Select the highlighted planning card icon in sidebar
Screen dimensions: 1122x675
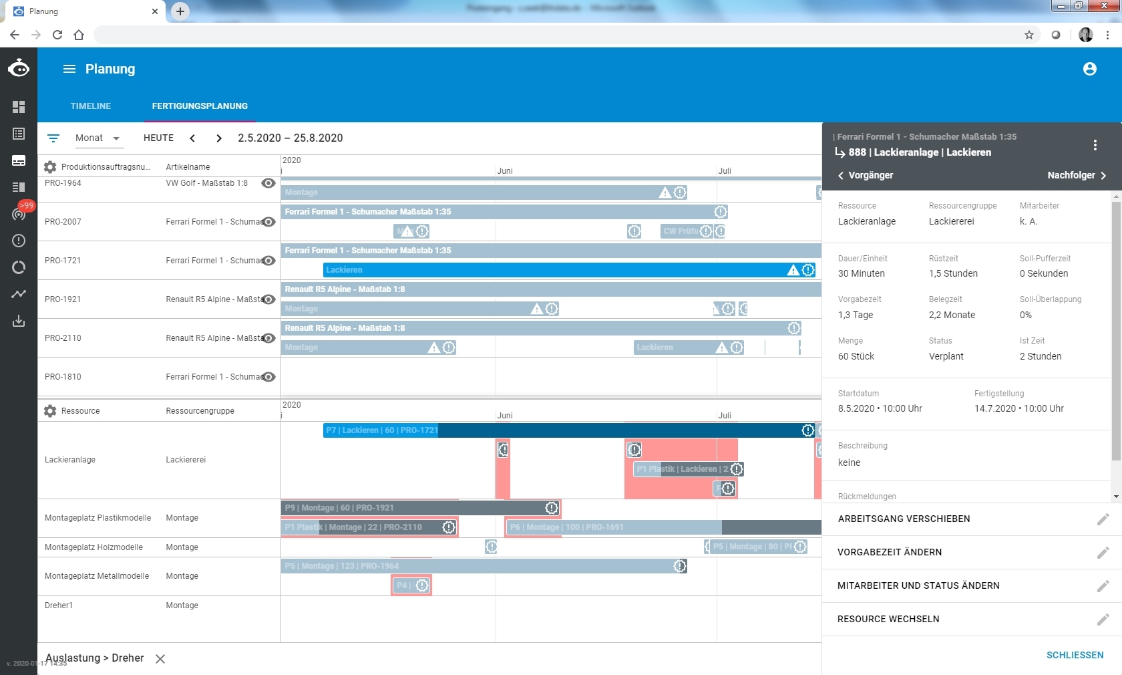tap(19, 160)
